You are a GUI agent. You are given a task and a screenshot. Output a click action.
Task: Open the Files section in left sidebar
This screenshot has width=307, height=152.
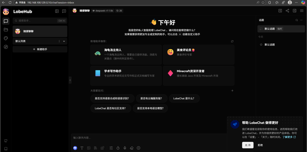(x=6, y=30)
